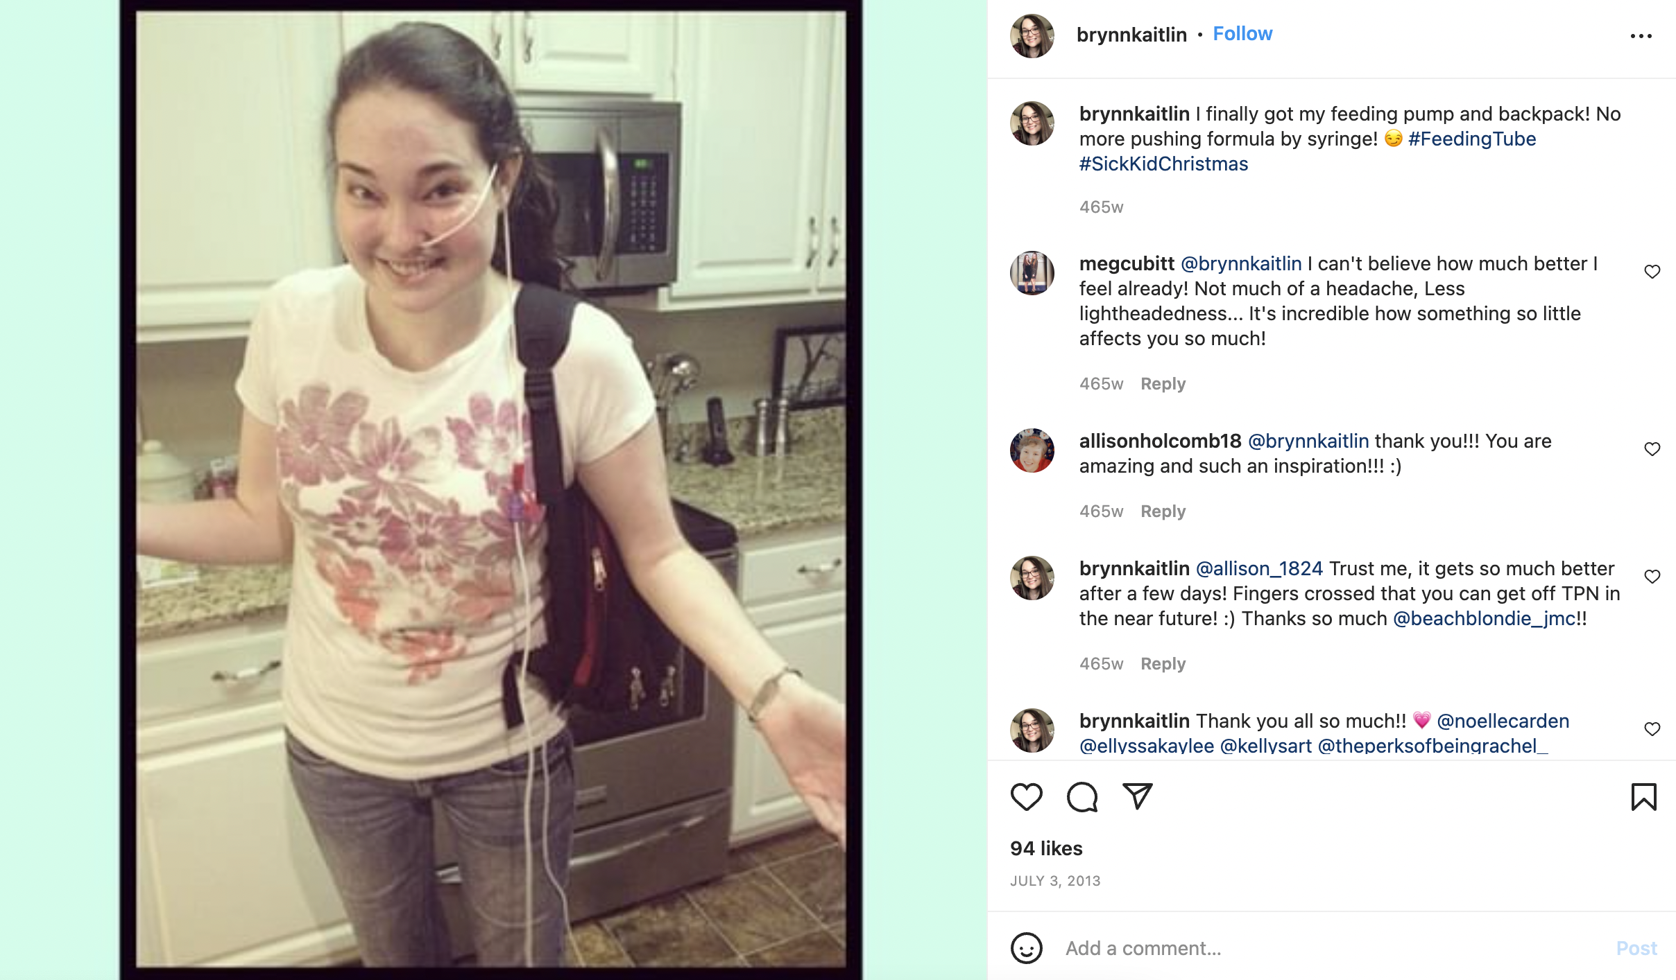
Task: Open the comment bubble icon
Action: click(1082, 796)
